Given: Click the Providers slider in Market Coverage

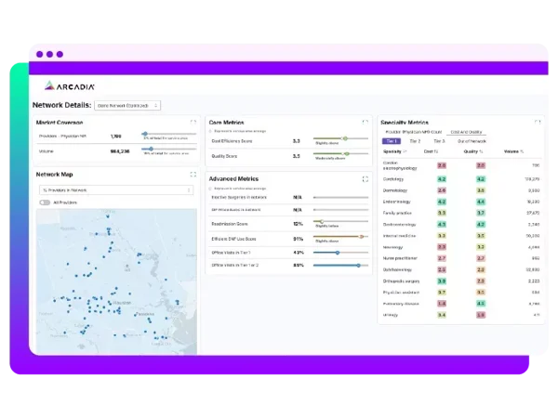Looking at the screenshot, I should point(168,134).
